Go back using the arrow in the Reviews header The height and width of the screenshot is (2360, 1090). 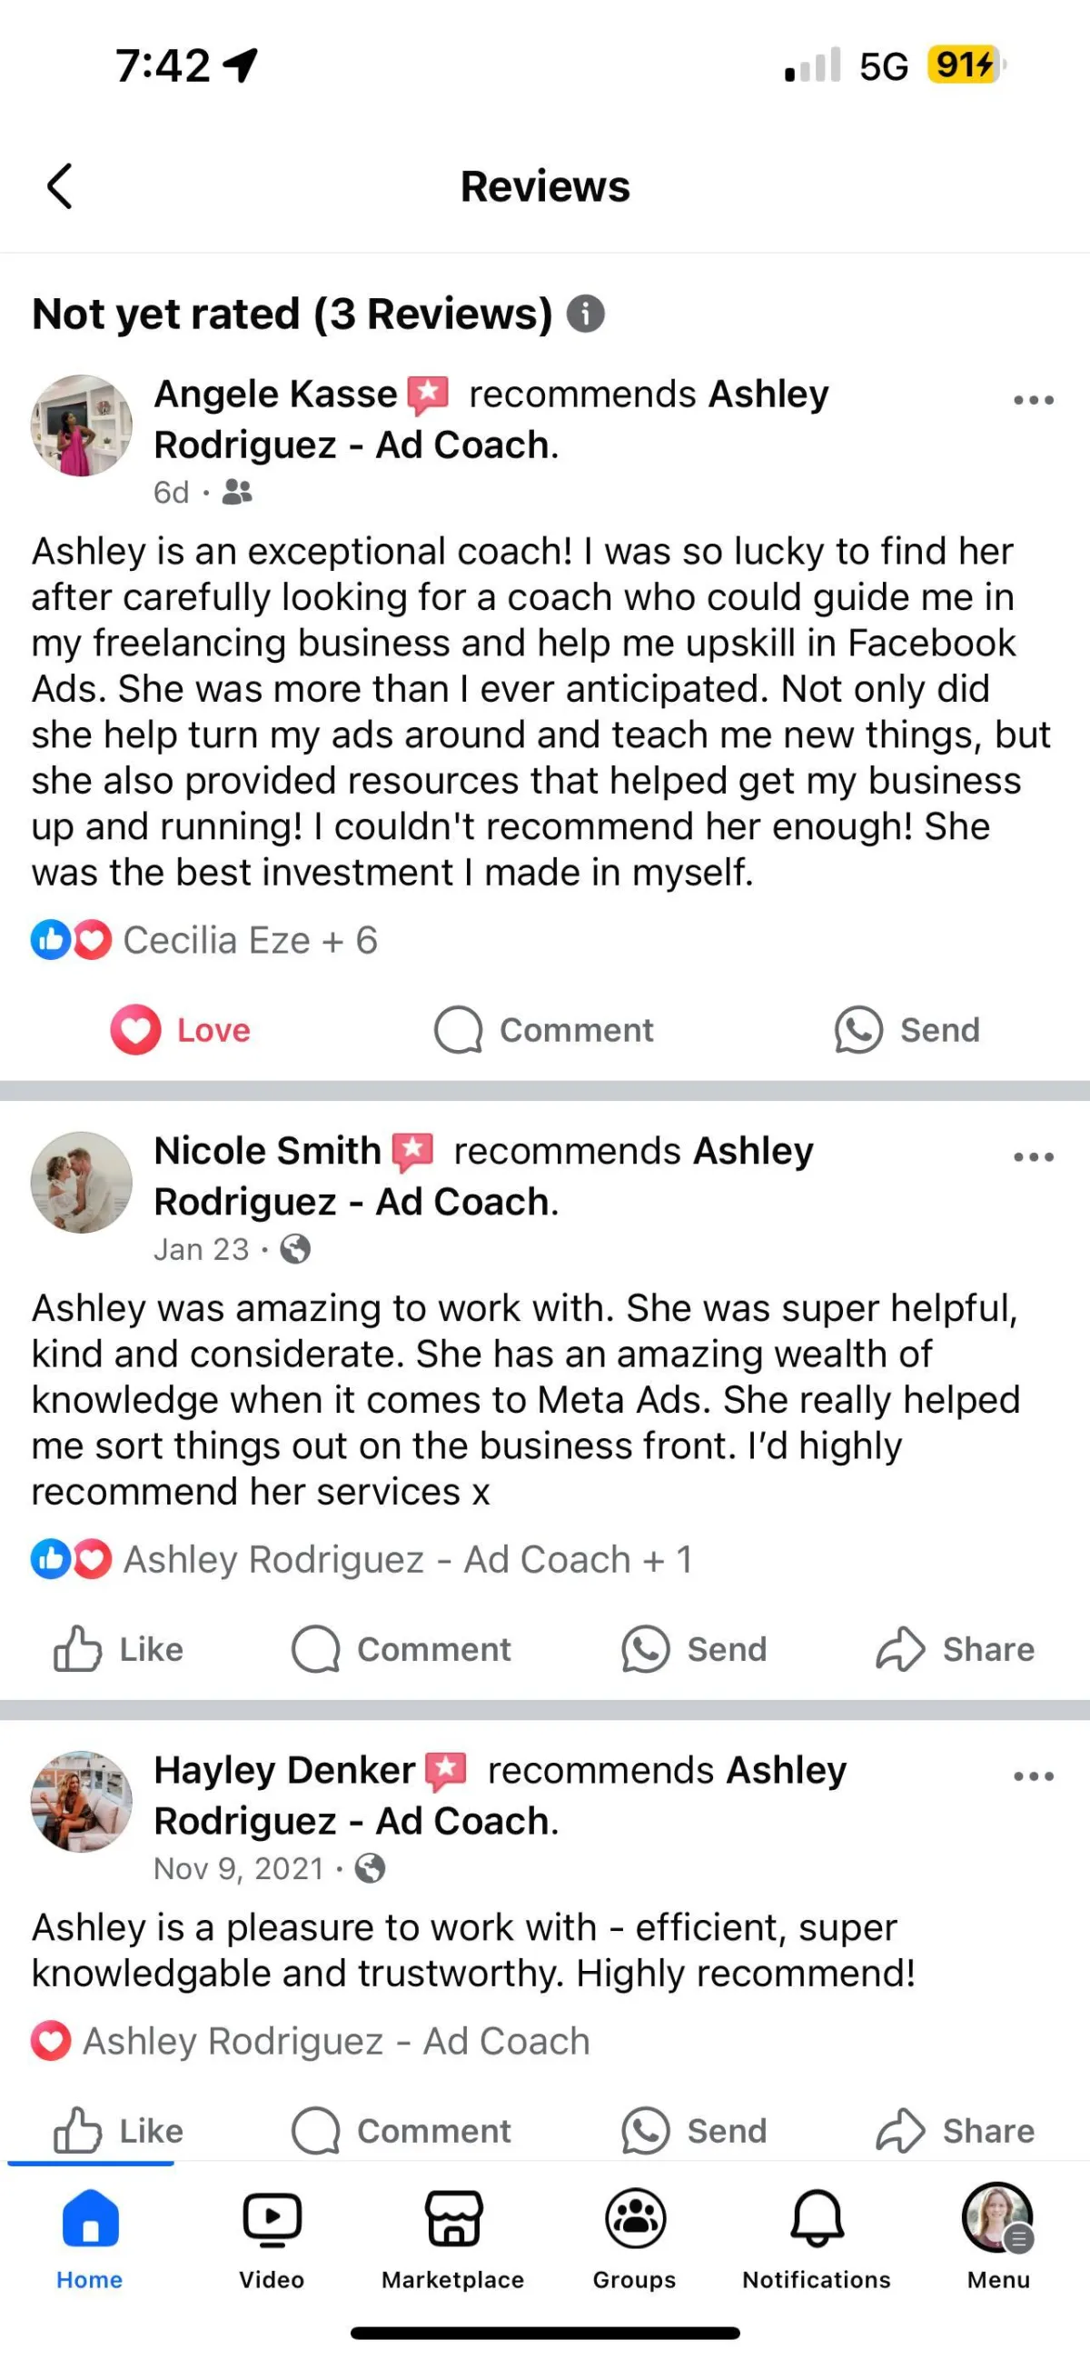point(59,187)
